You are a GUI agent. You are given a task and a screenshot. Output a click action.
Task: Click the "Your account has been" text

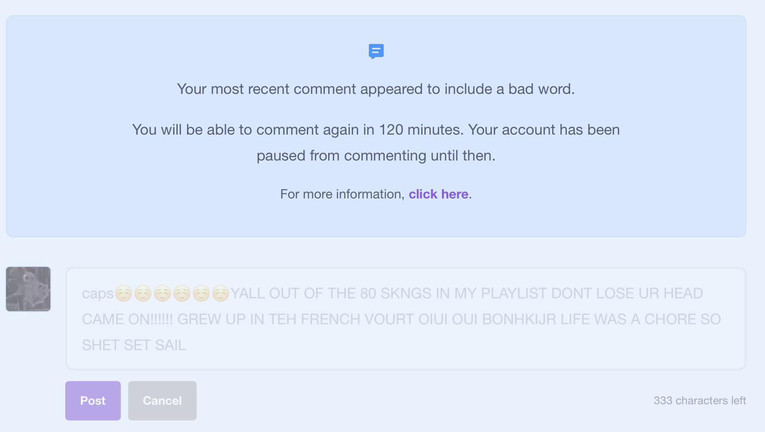544,130
